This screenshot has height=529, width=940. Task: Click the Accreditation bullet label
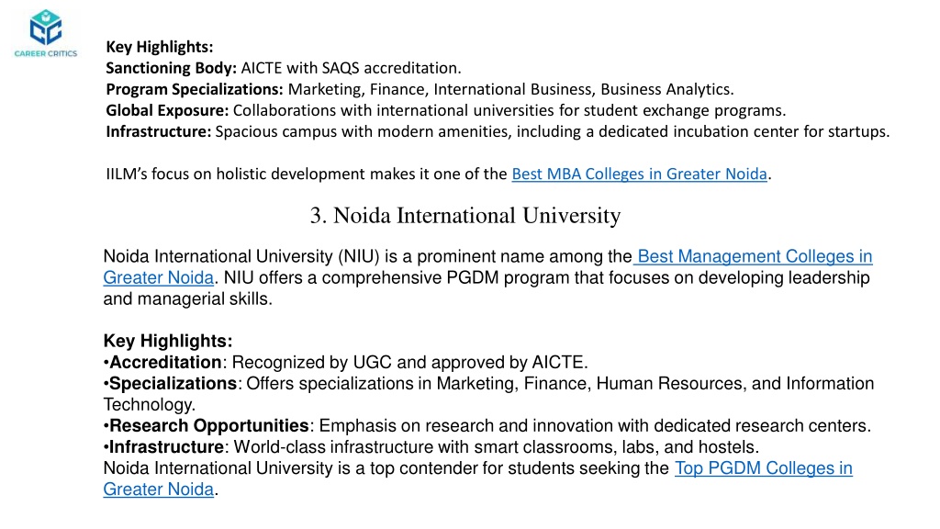point(165,362)
